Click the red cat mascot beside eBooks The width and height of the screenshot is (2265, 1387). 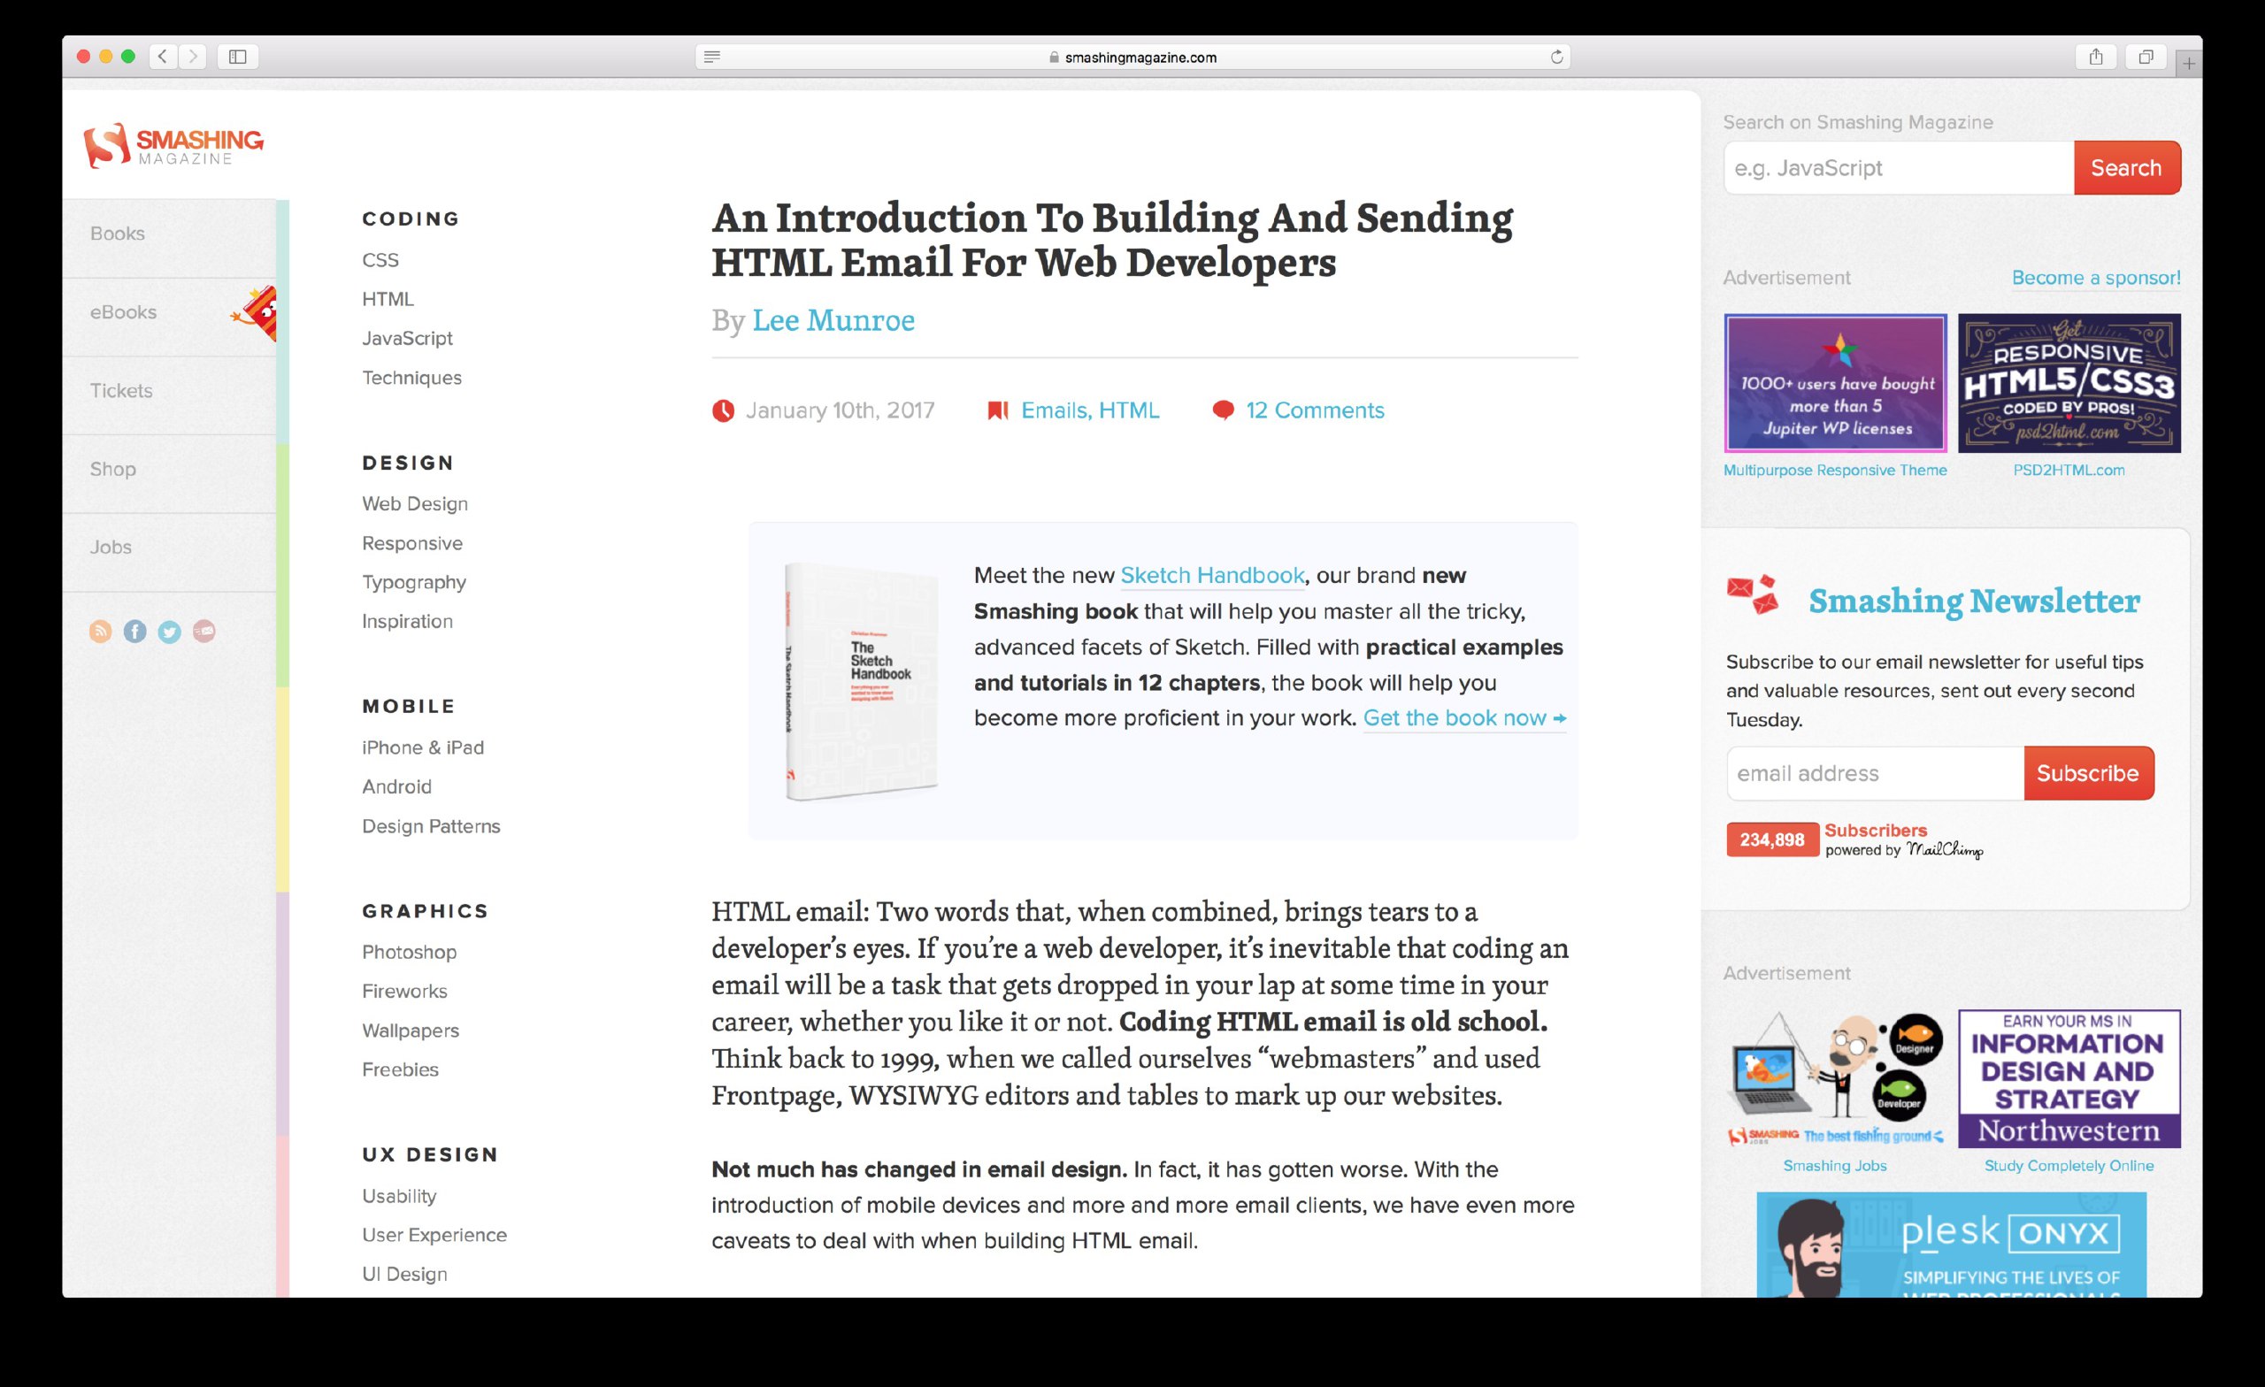coord(256,313)
